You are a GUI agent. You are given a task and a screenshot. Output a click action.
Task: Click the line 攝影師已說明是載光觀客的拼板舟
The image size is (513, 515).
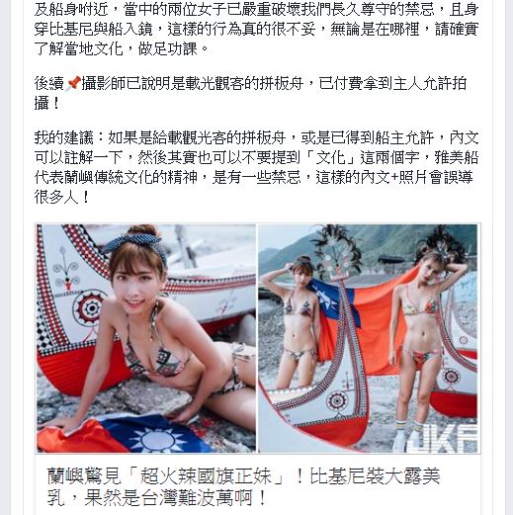click(x=192, y=83)
